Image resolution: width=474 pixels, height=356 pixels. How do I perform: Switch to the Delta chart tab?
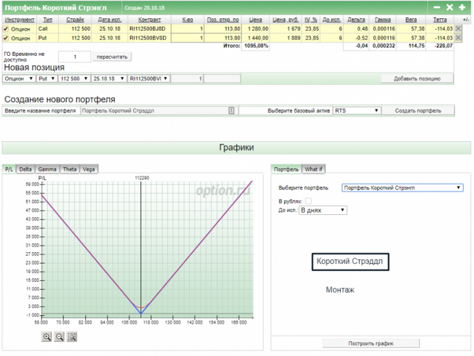coord(26,169)
